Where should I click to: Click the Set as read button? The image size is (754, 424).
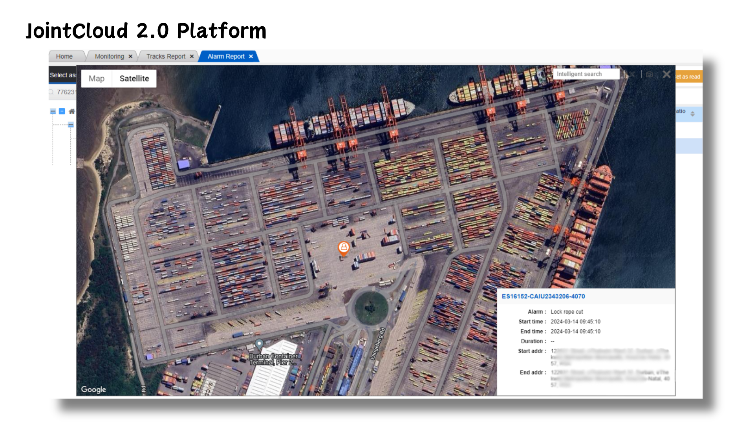689,77
